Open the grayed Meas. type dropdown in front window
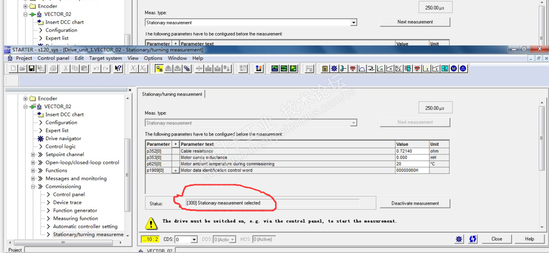 pos(354,123)
